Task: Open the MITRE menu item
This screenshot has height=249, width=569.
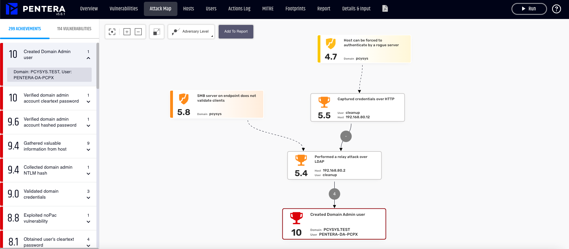Action: click(268, 9)
